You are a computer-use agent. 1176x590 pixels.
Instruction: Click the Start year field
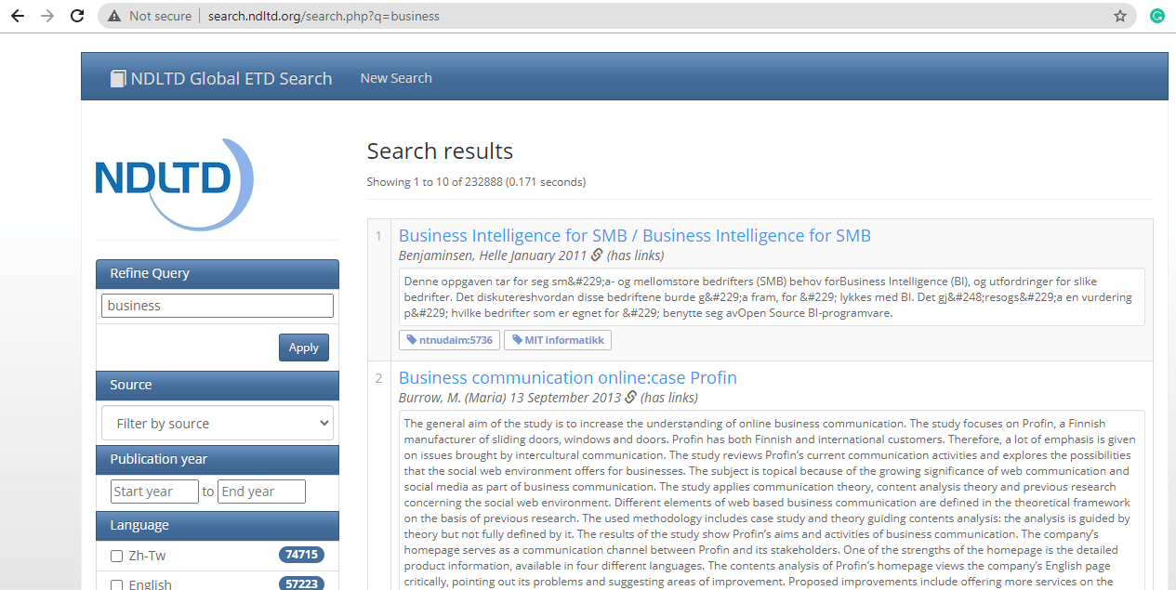pyautogui.click(x=154, y=492)
